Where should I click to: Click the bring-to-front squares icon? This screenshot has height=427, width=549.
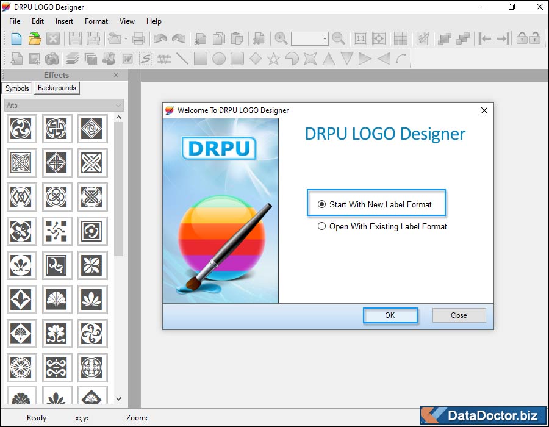click(x=445, y=38)
